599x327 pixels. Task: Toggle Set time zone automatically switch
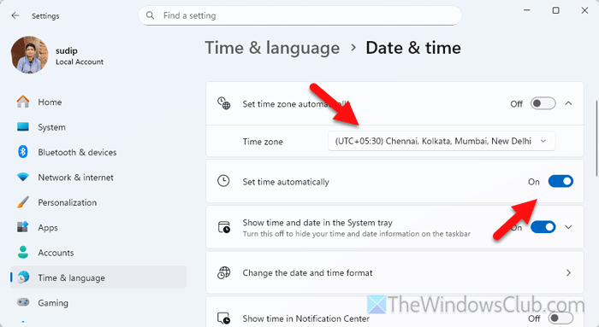(543, 103)
